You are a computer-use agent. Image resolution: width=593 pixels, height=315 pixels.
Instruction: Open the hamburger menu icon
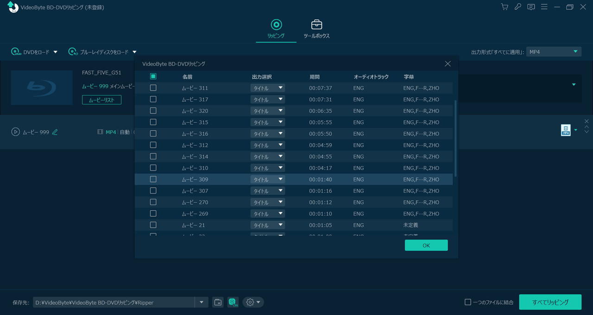[x=544, y=7]
